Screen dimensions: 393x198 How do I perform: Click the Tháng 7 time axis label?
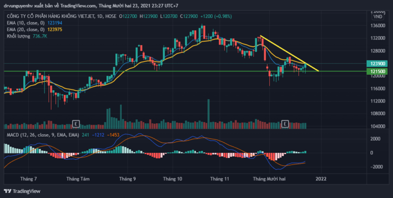29,179
